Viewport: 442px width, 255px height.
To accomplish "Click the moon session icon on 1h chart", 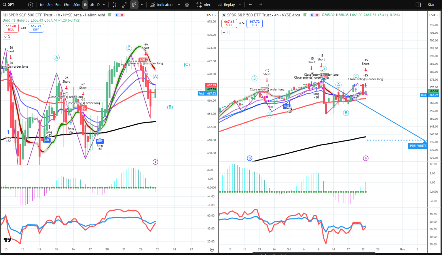I will (117, 15).
